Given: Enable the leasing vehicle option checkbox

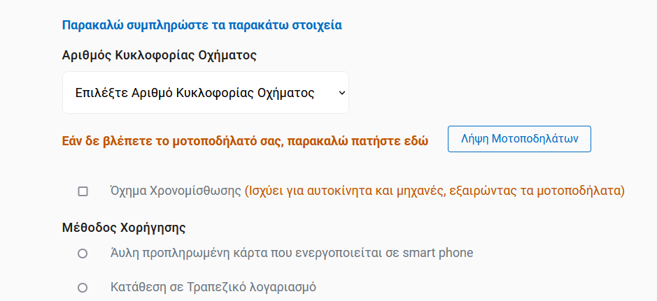Looking at the screenshot, I should click(83, 191).
